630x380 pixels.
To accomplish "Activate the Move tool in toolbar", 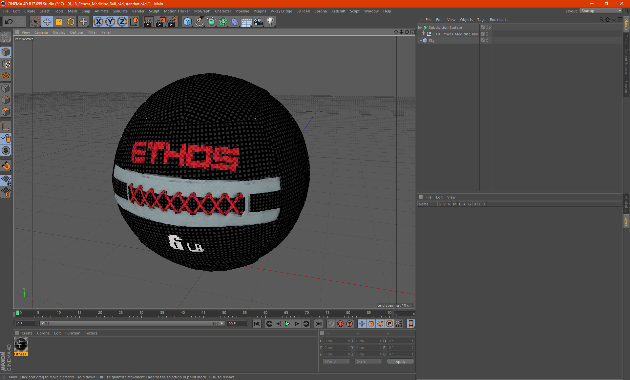I will (x=47, y=22).
